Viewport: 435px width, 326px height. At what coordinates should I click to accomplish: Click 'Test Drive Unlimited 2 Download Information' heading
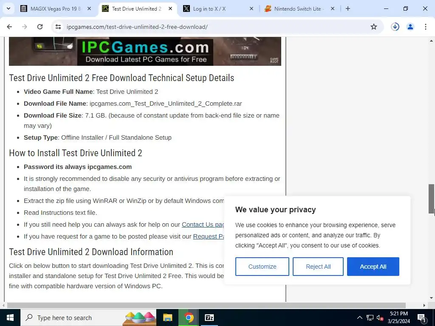[x=91, y=252]
